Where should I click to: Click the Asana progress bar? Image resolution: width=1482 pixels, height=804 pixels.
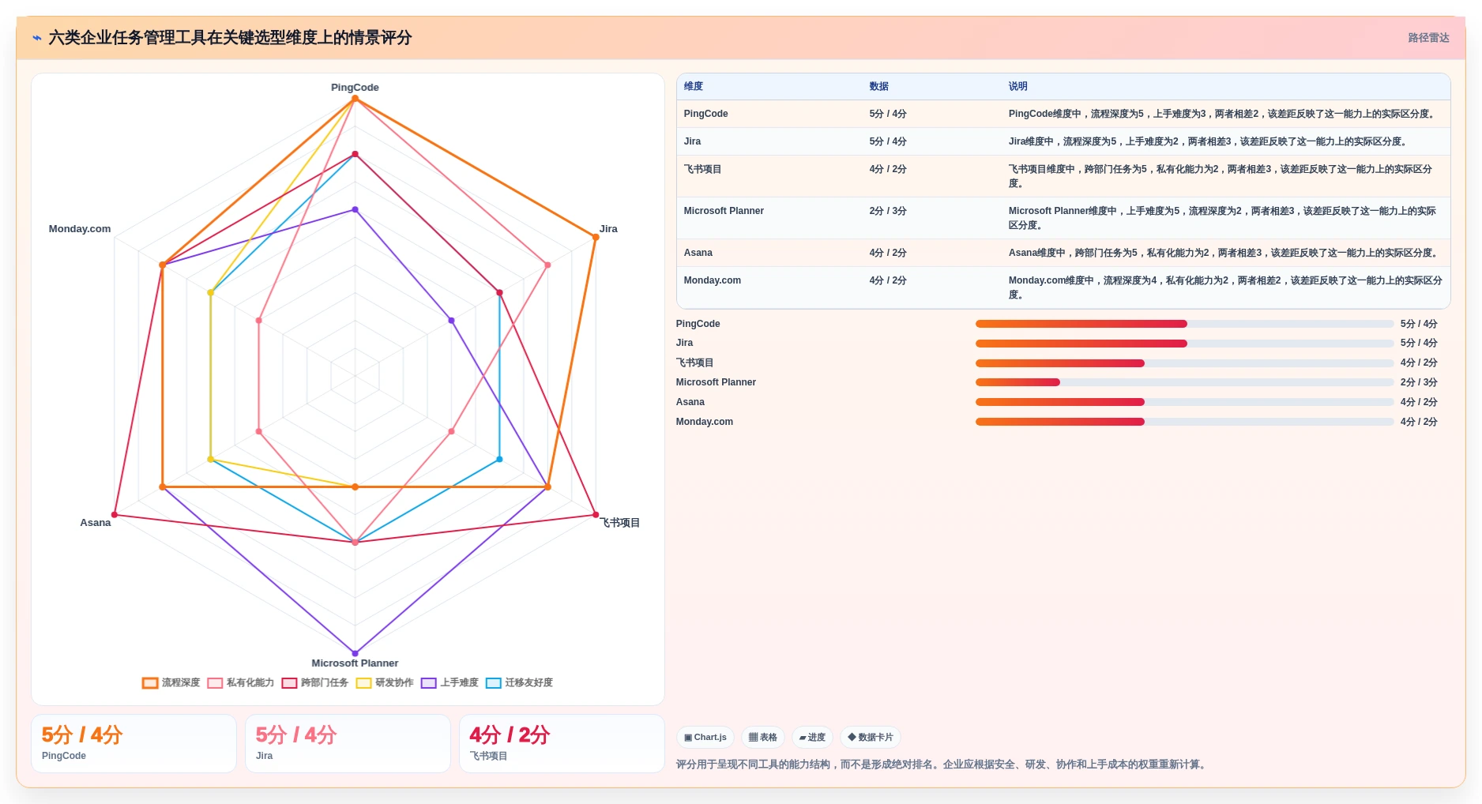(1184, 402)
